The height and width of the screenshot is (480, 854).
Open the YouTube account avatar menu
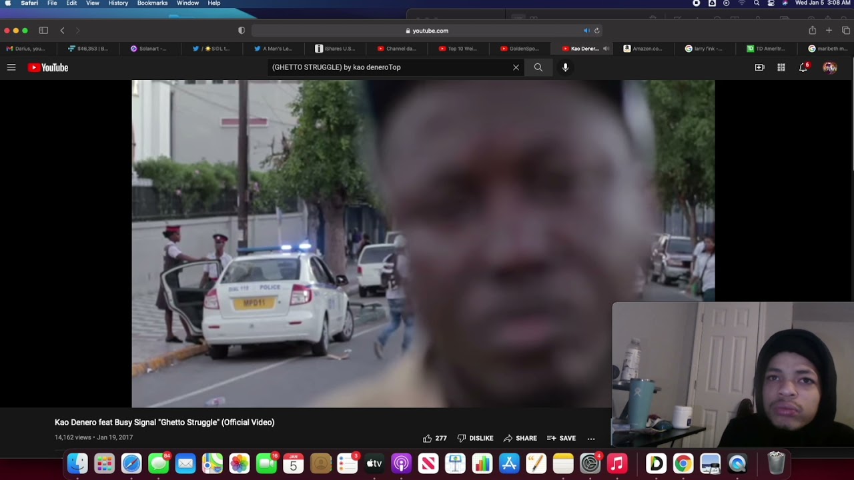tap(830, 67)
